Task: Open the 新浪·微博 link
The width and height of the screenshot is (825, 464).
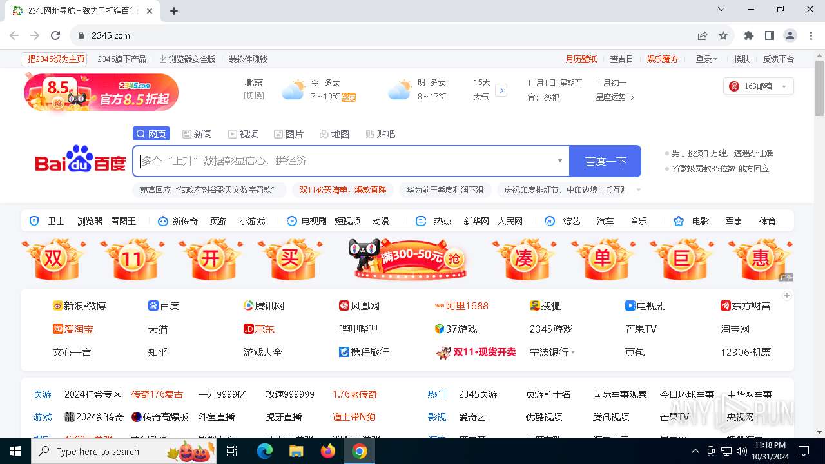Action: tap(79, 305)
